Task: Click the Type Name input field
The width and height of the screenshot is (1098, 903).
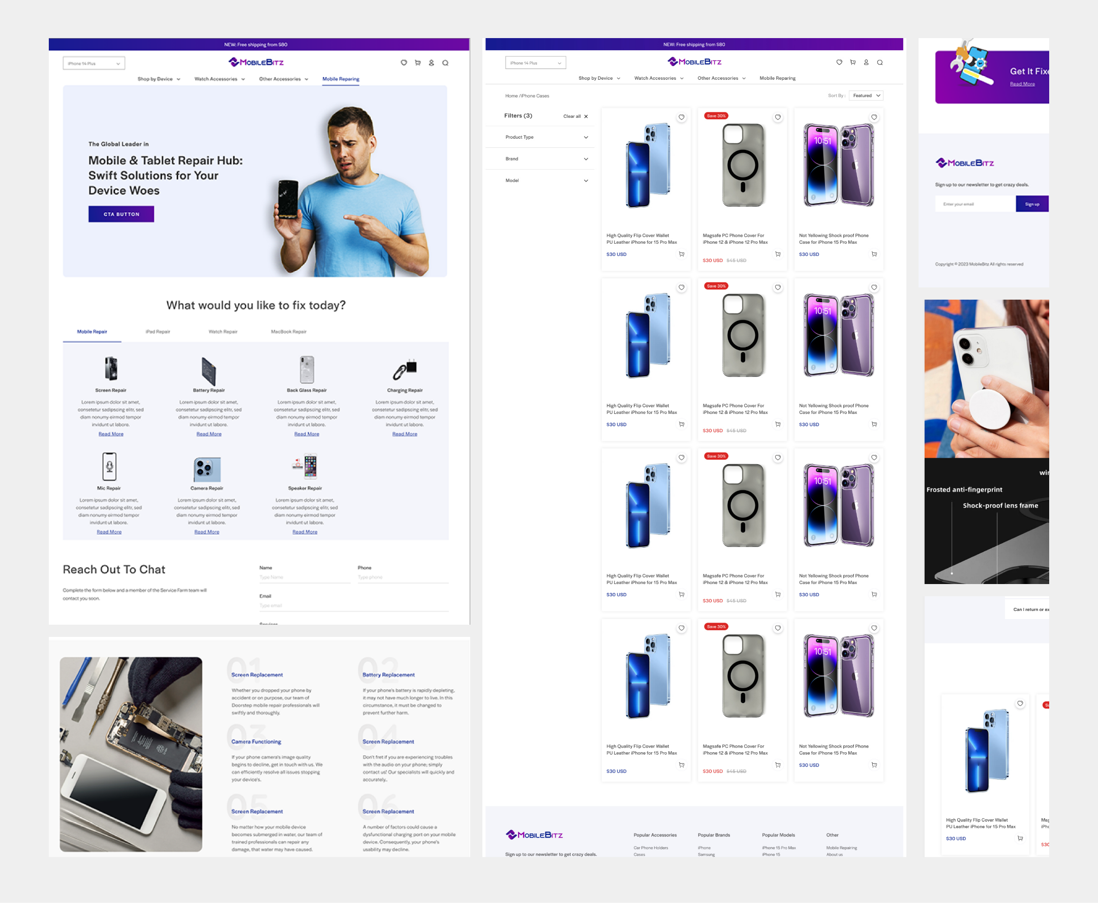Action: pyautogui.click(x=304, y=577)
